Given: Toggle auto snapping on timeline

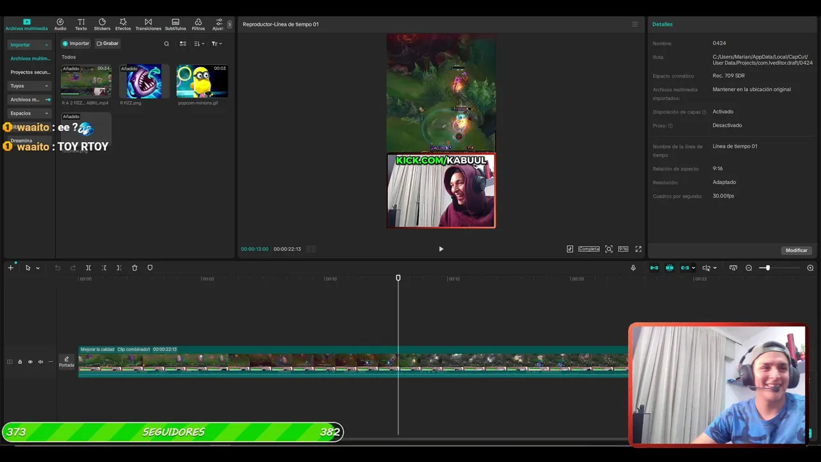Looking at the screenshot, I should [x=670, y=268].
